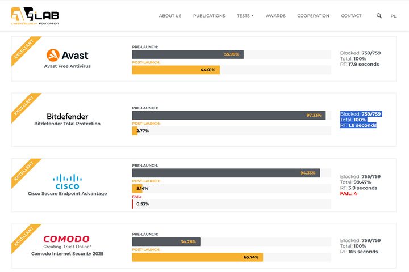Click Avast post-launch bar at 44.01%
The image size is (409, 272).
[x=176, y=70]
